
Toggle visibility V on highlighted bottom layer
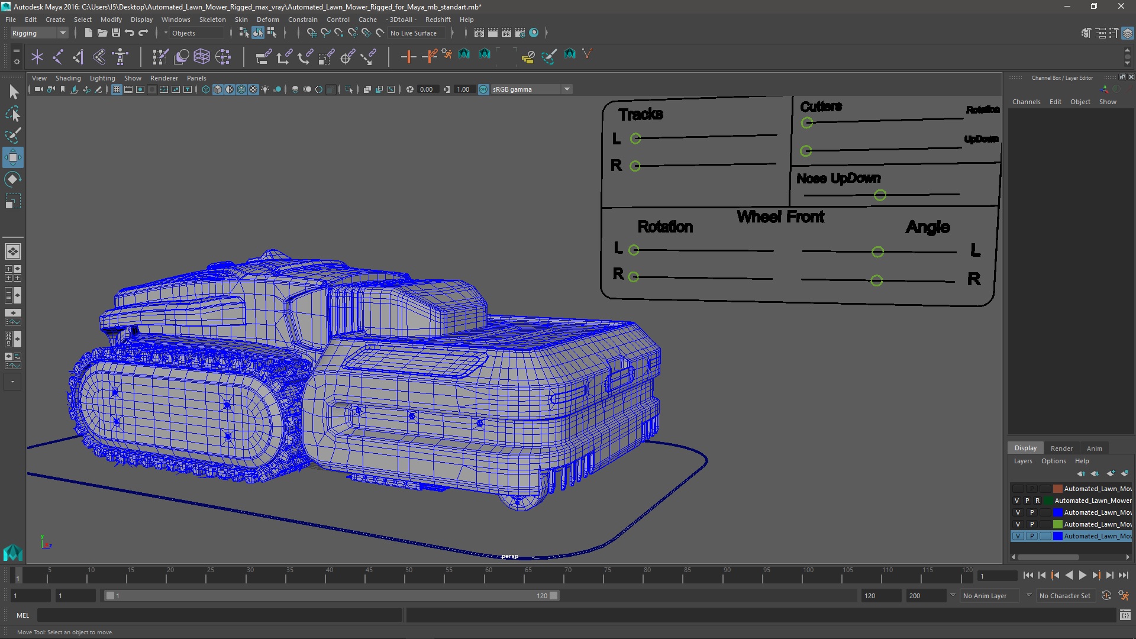(1018, 536)
